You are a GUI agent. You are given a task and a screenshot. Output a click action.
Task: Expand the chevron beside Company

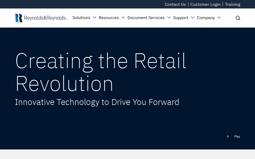pyautogui.click(x=219, y=17)
